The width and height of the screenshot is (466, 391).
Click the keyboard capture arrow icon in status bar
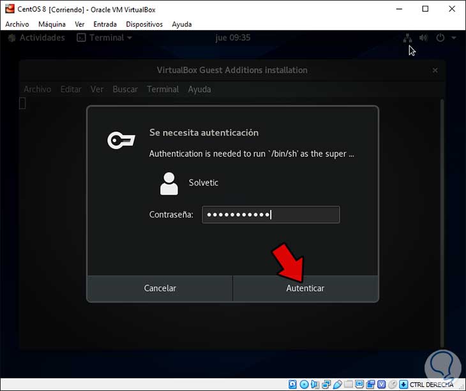(x=403, y=385)
